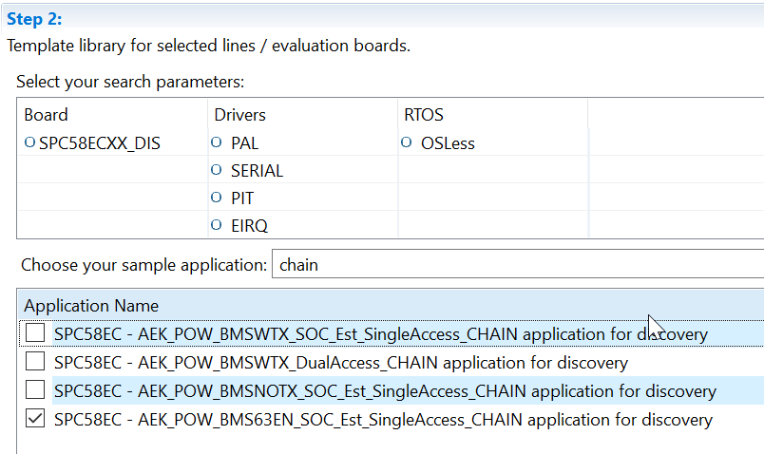
Task: Click the Board column header
Action: [46, 115]
